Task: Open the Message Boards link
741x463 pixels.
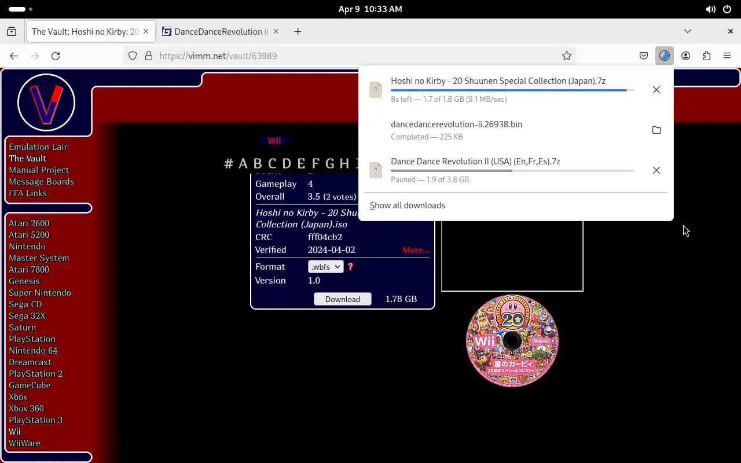Action: coord(41,182)
